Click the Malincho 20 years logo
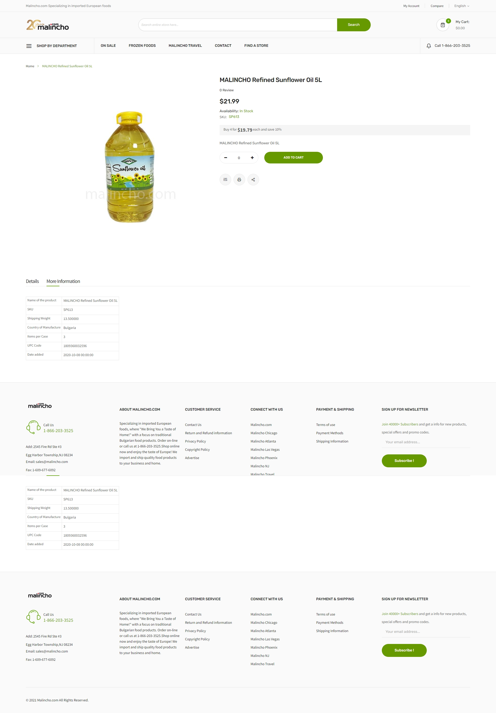This screenshot has width=496, height=713. click(48, 25)
